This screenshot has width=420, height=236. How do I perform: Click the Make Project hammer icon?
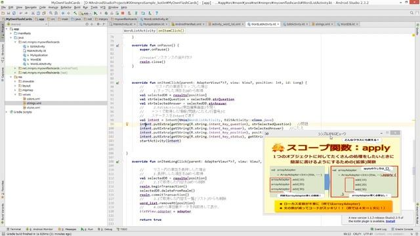tap(75, 13)
